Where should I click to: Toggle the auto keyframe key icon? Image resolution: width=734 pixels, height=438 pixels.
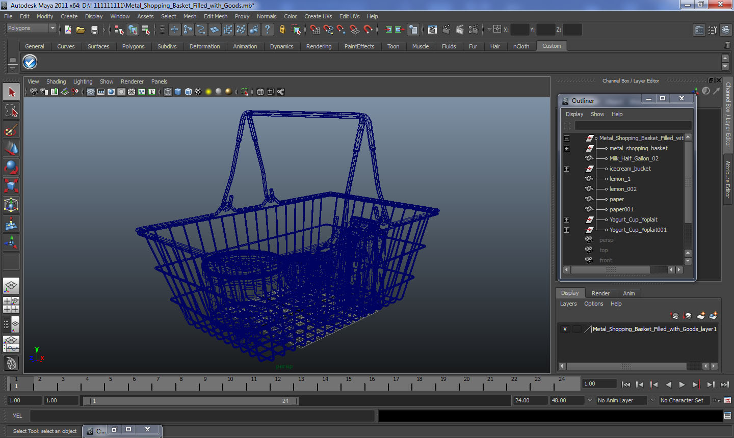pyautogui.click(x=717, y=400)
